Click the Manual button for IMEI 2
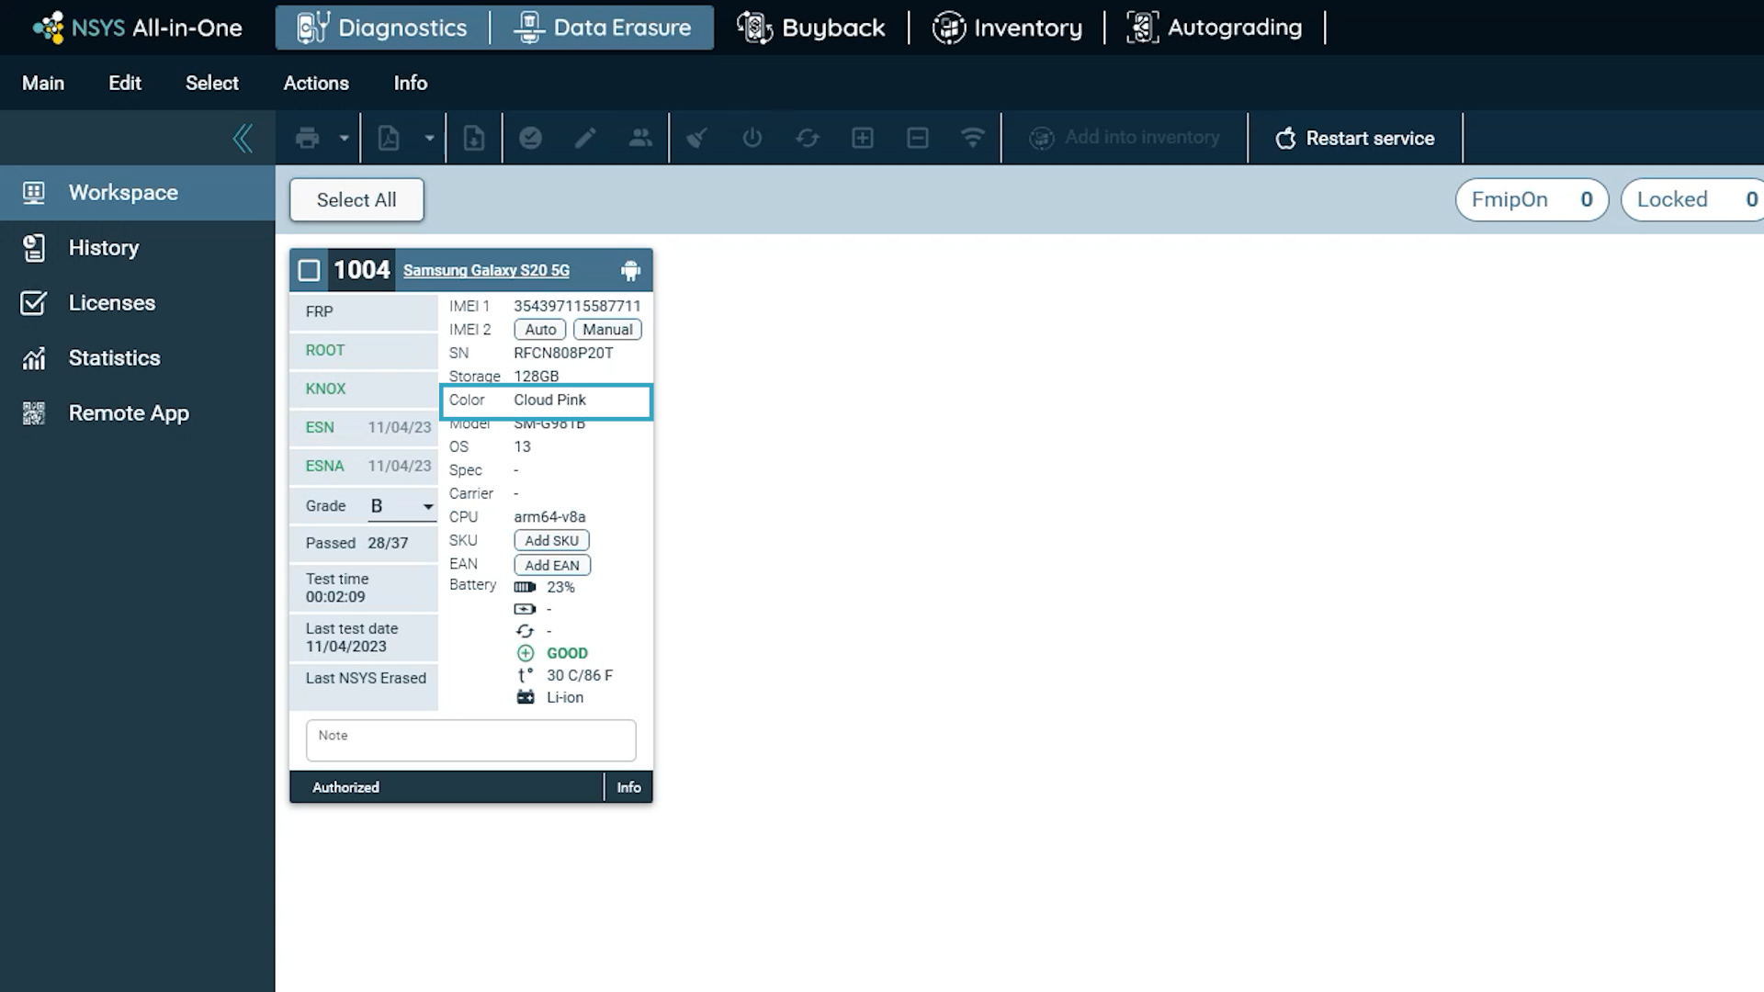1764x992 pixels. (607, 330)
